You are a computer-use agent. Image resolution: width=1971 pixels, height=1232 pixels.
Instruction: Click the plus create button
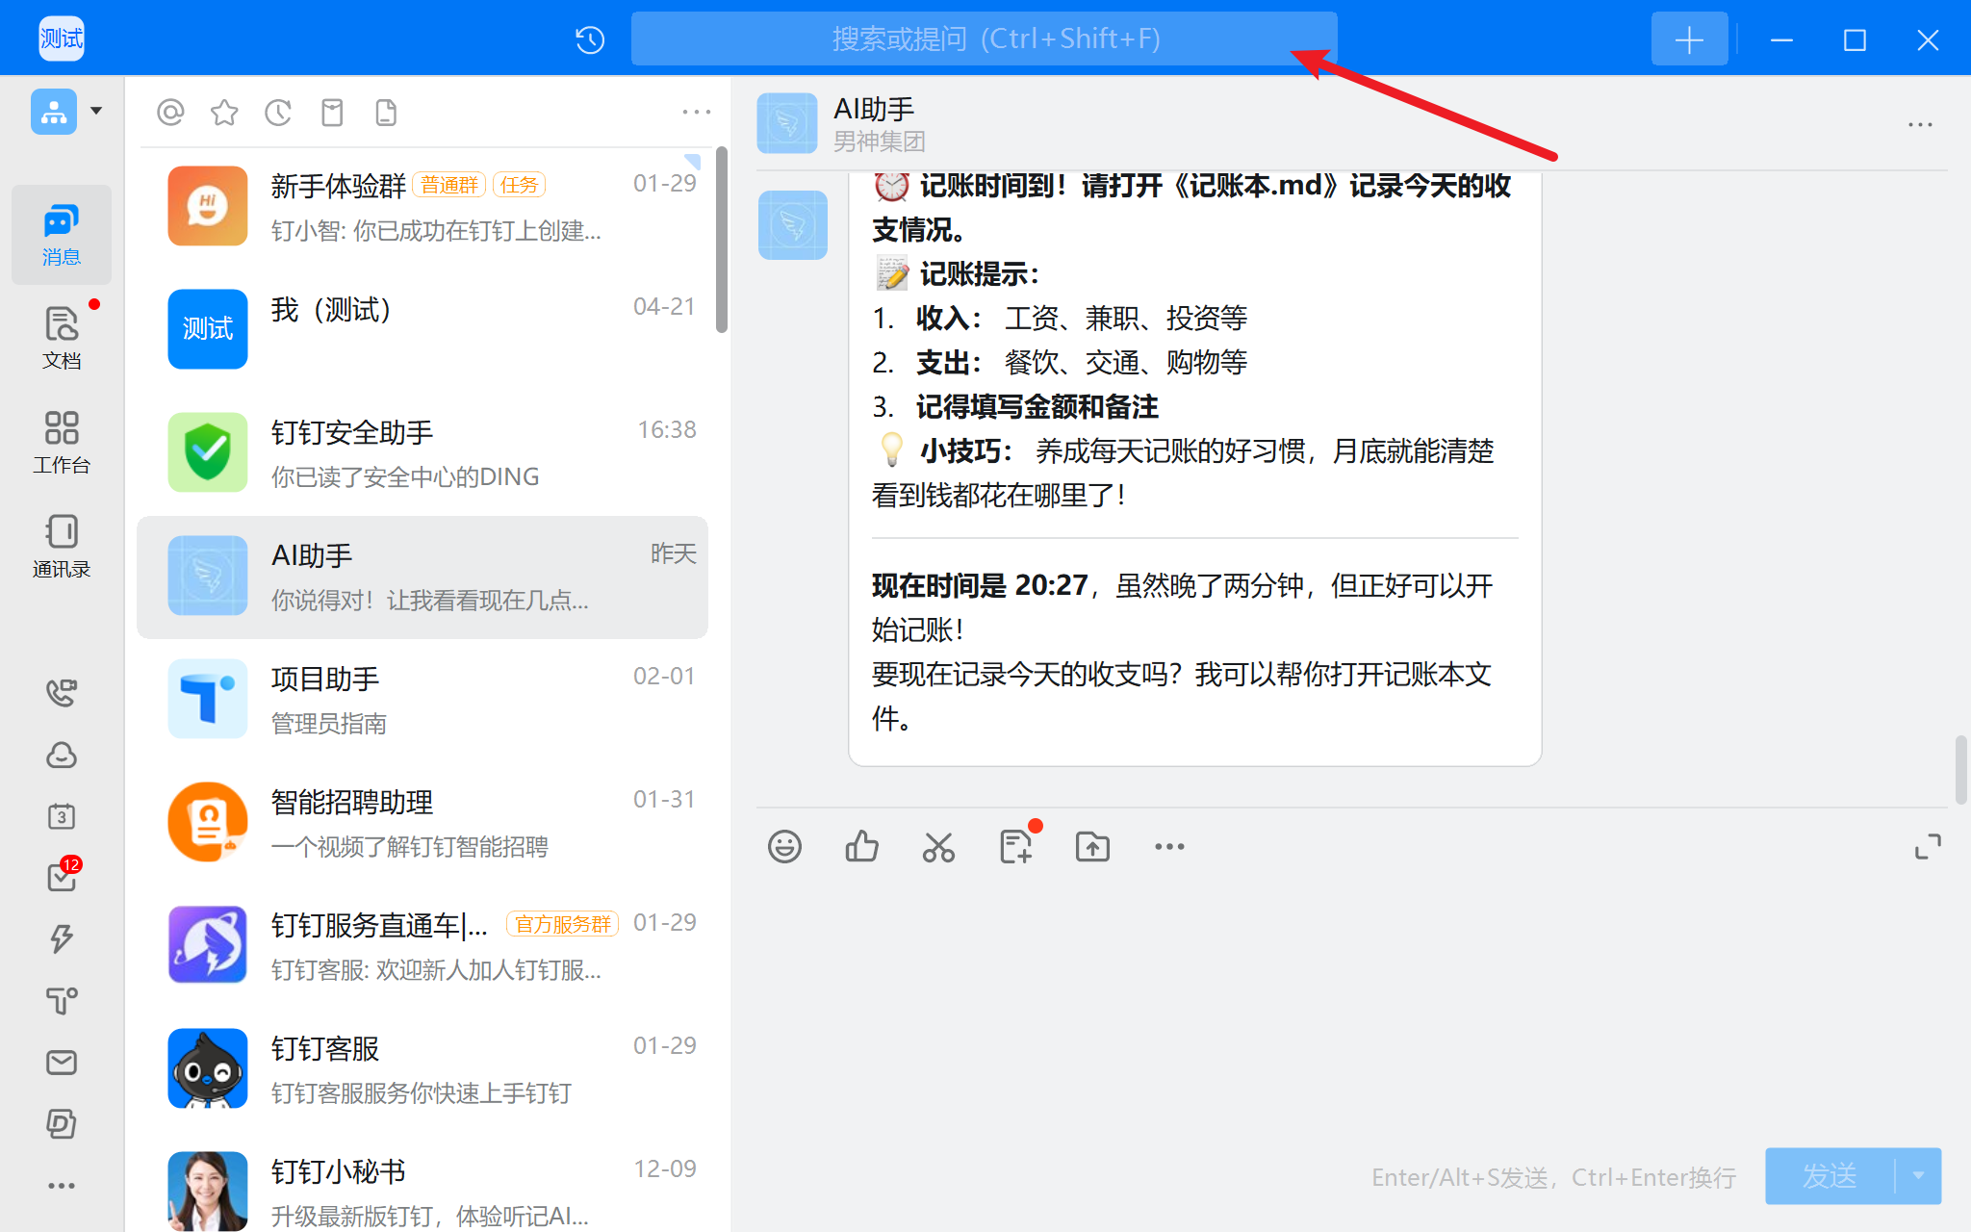[x=1689, y=39]
